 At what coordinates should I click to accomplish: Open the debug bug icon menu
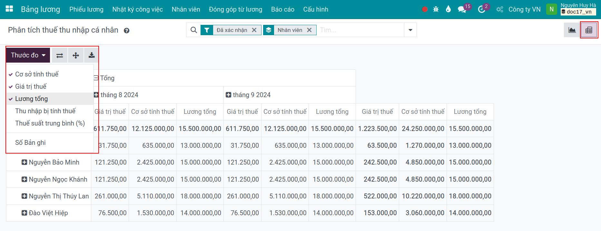coord(436,9)
